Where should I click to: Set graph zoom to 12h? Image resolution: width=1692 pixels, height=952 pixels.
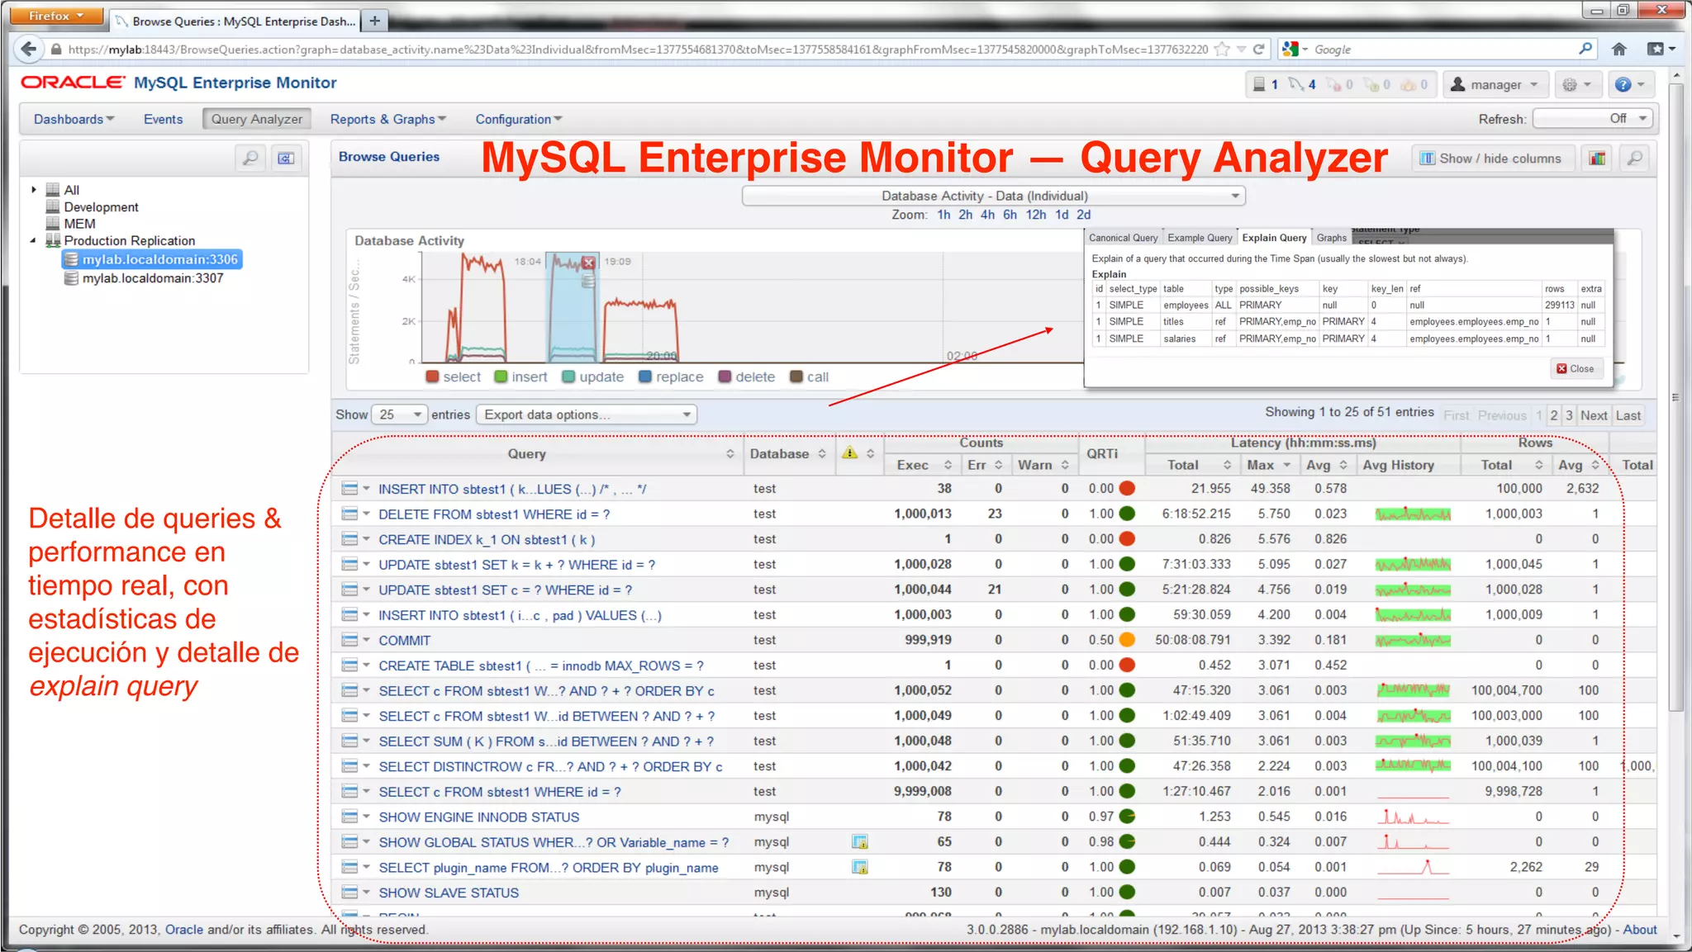pos(1036,215)
